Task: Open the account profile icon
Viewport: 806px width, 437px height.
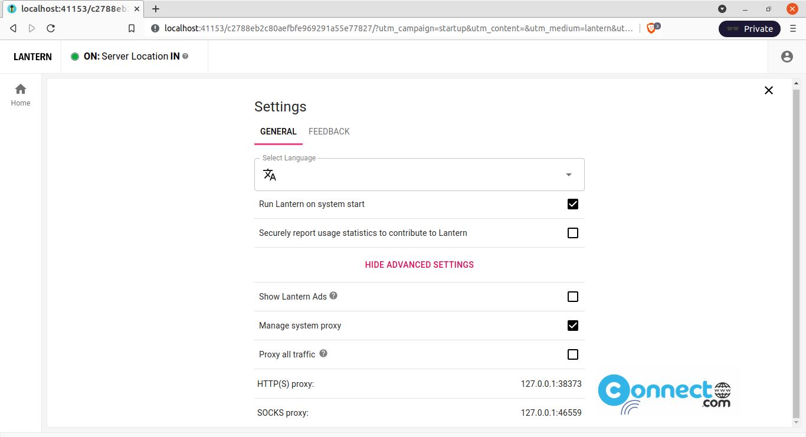Action: pyautogui.click(x=787, y=57)
